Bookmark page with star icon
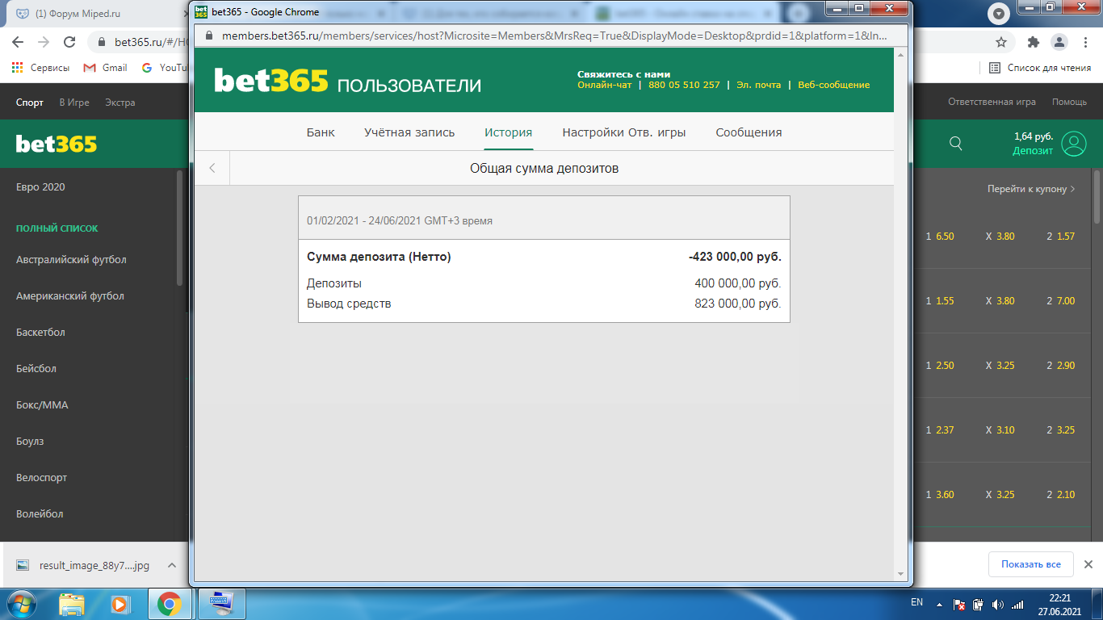Image resolution: width=1103 pixels, height=620 pixels. point(1001,42)
